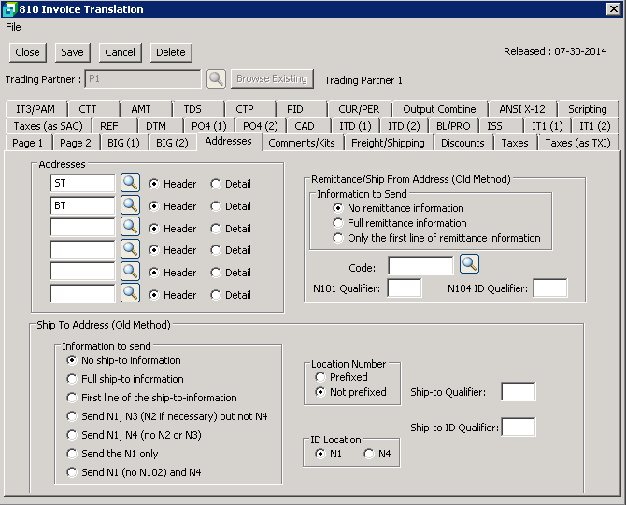
Task: Choose Full remittance information option
Action: [339, 223]
